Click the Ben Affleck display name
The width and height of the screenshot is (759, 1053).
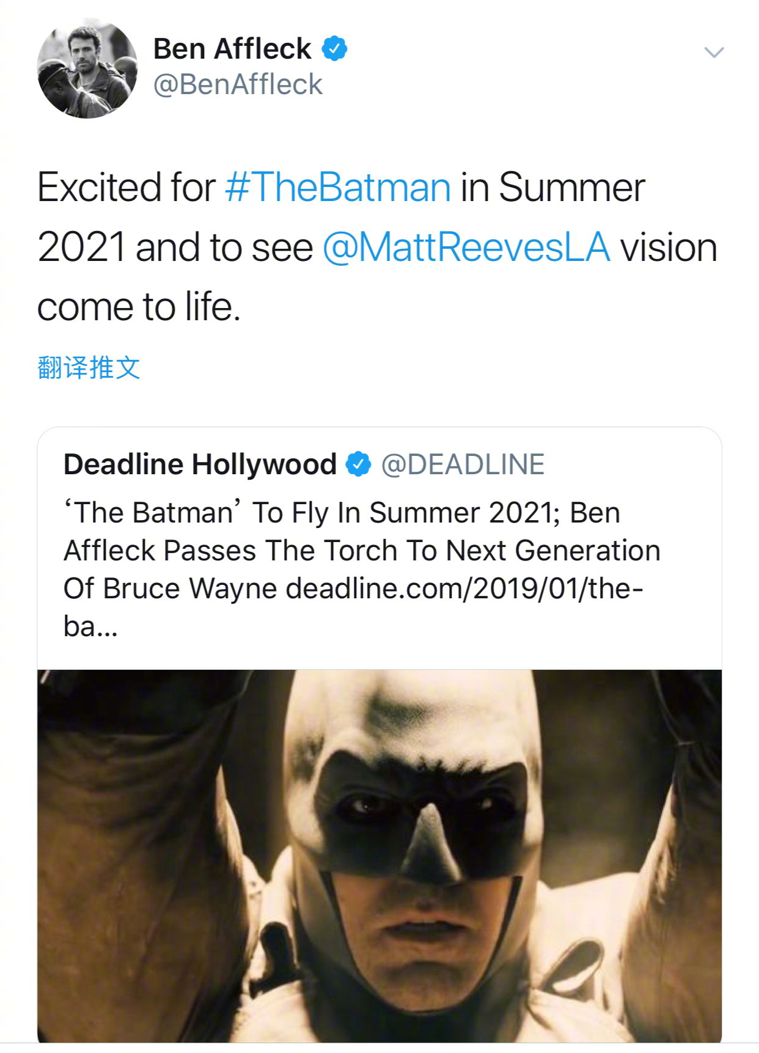coord(232,49)
